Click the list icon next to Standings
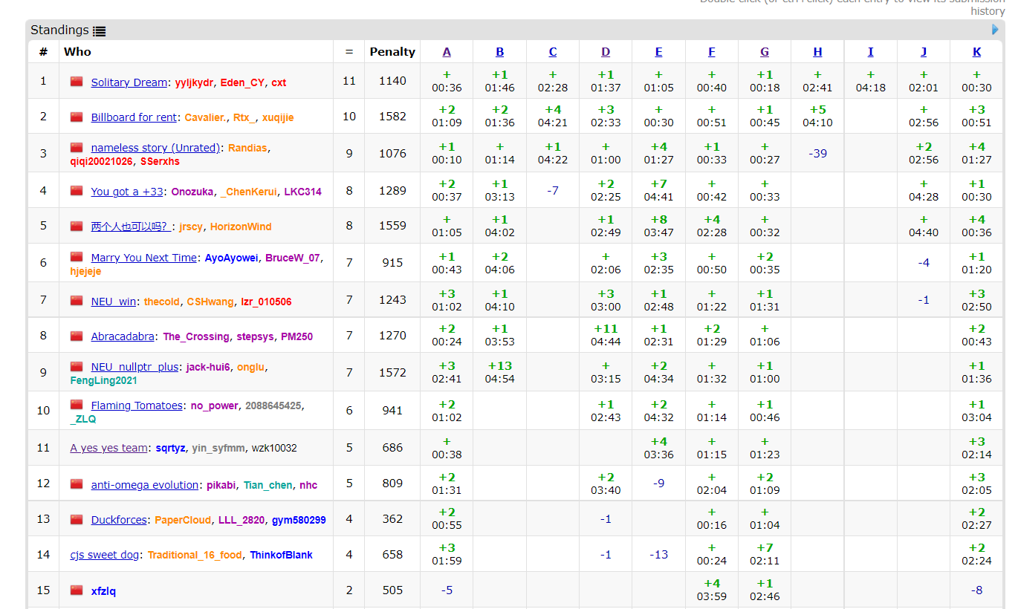1018x609 pixels. click(99, 31)
